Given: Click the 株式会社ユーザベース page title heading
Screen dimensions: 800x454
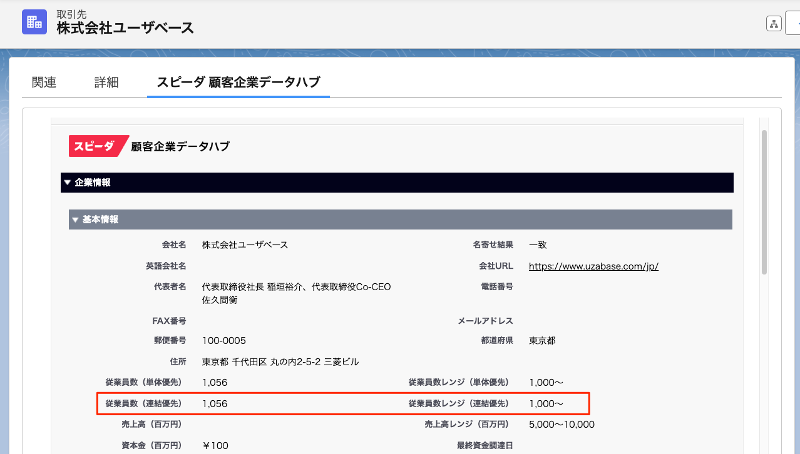Looking at the screenshot, I should (x=125, y=28).
